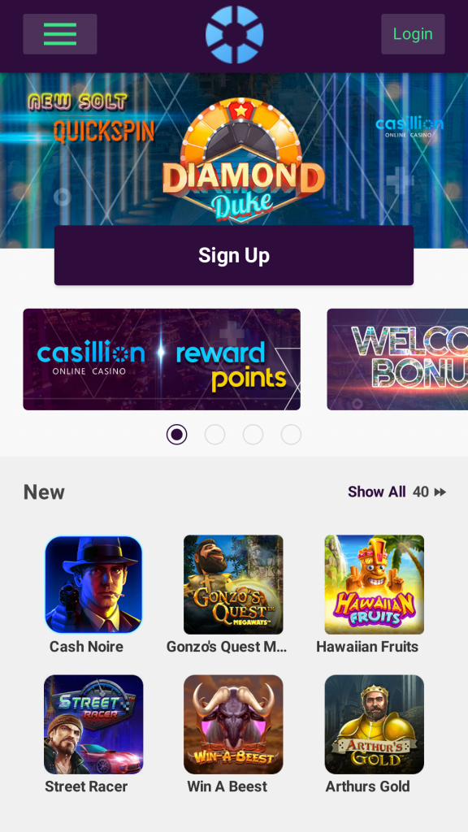Open the reward points promo banner

pyautogui.click(x=162, y=359)
